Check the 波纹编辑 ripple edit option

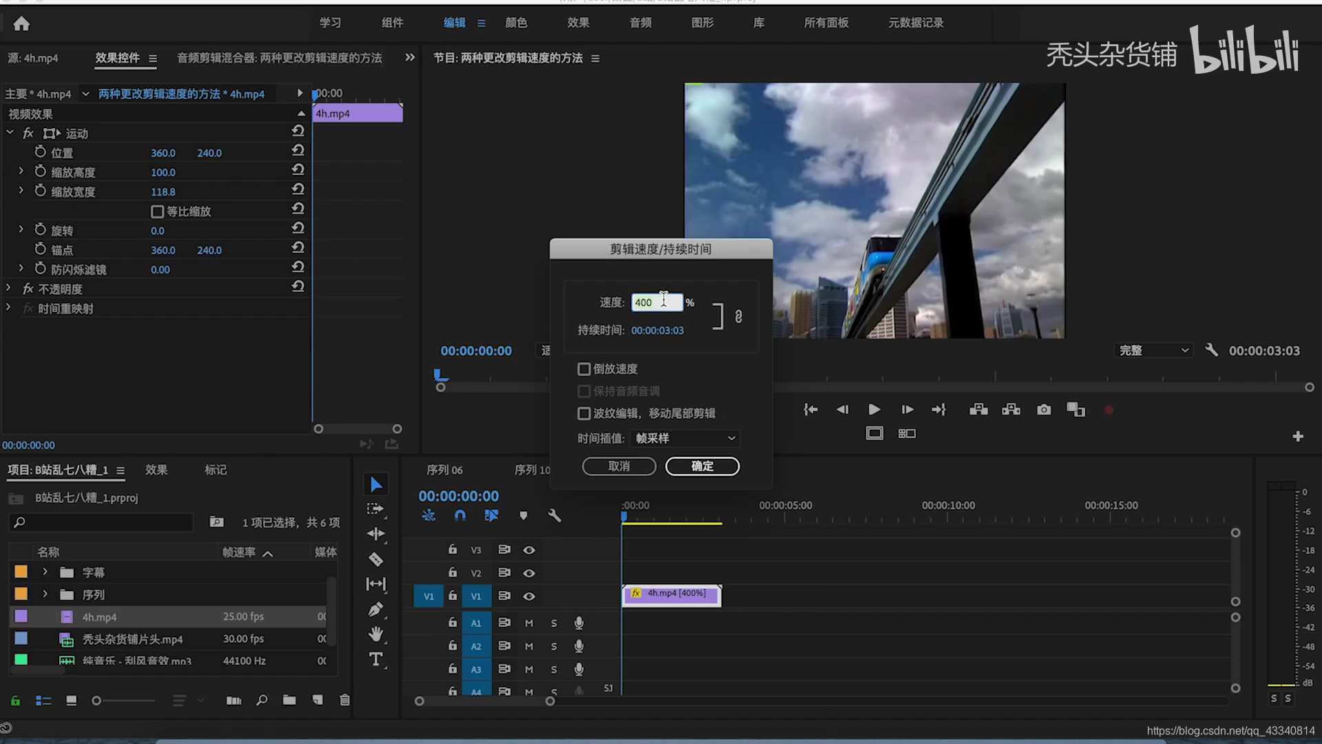584,413
